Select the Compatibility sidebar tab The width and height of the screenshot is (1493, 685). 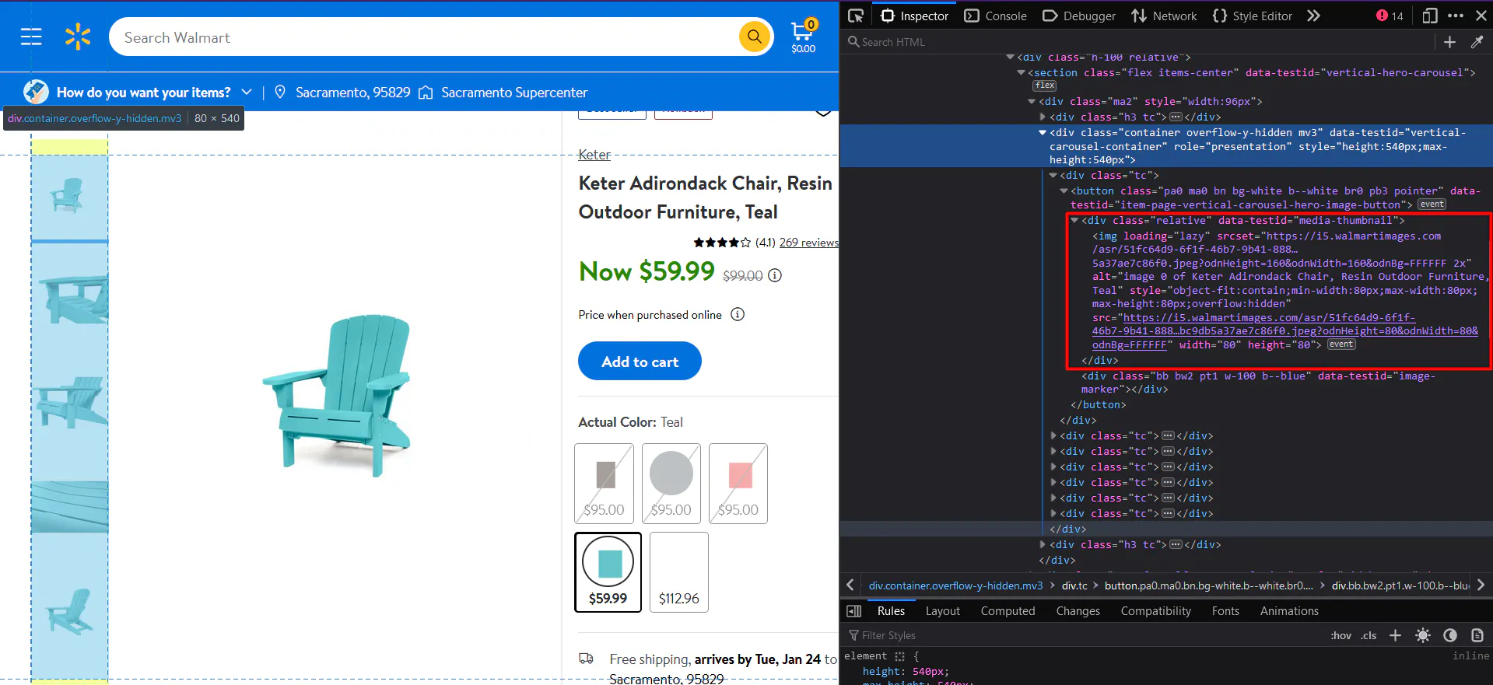pyautogui.click(x=1155, y=611)
